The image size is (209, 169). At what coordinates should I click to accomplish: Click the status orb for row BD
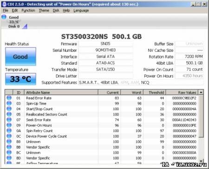(9, 158)
